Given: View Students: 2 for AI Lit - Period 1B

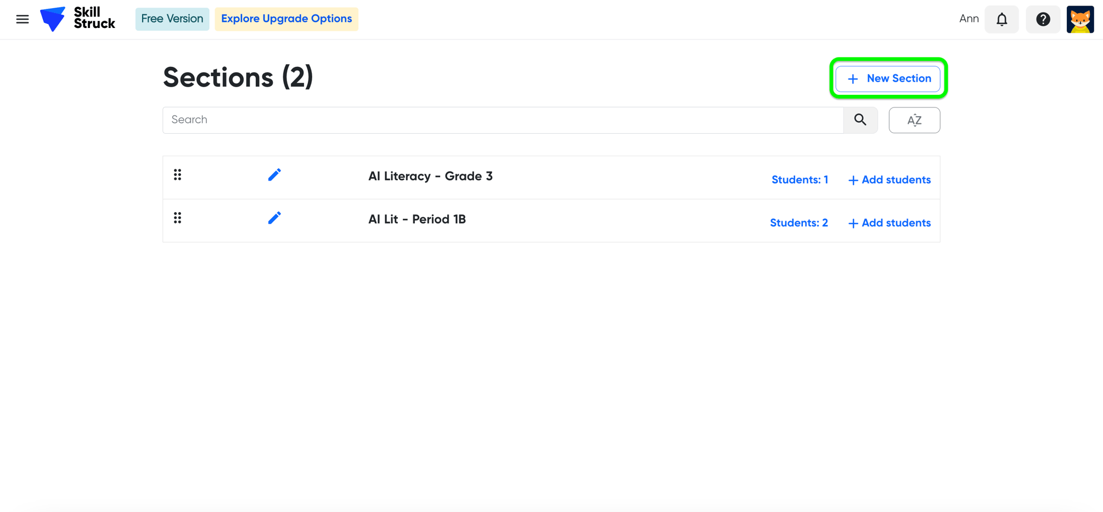Looking at the screenshot, I should [x=798, y=223].
